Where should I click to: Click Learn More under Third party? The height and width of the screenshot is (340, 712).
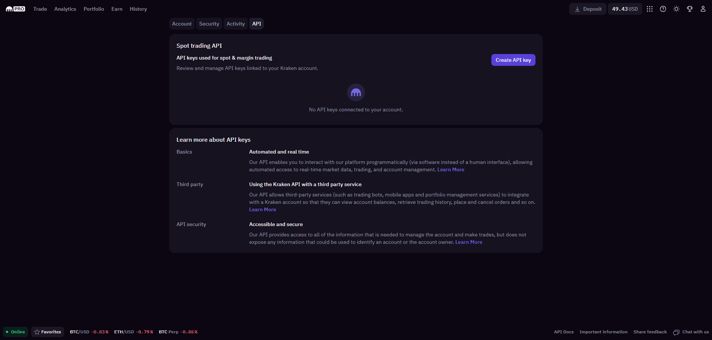click(x=263, y=209)
